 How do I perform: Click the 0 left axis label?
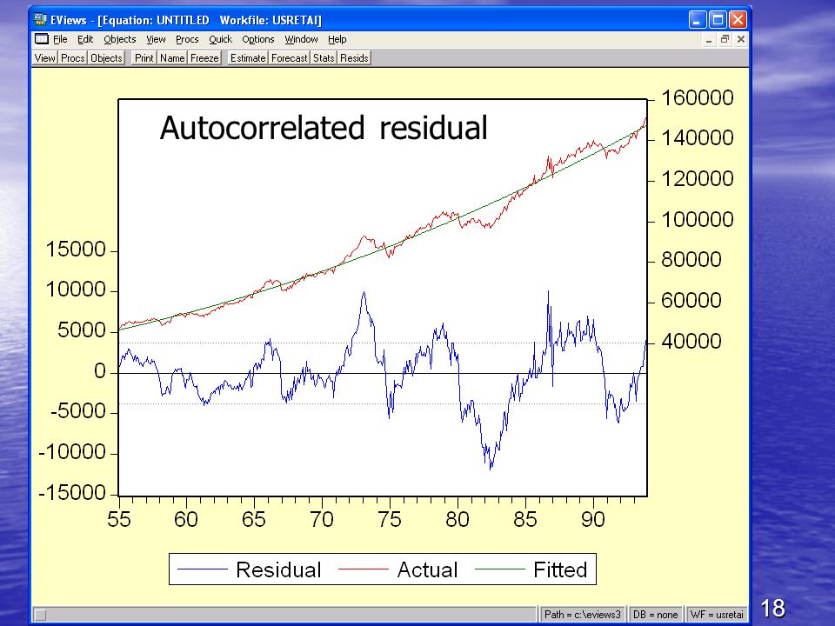100,371
